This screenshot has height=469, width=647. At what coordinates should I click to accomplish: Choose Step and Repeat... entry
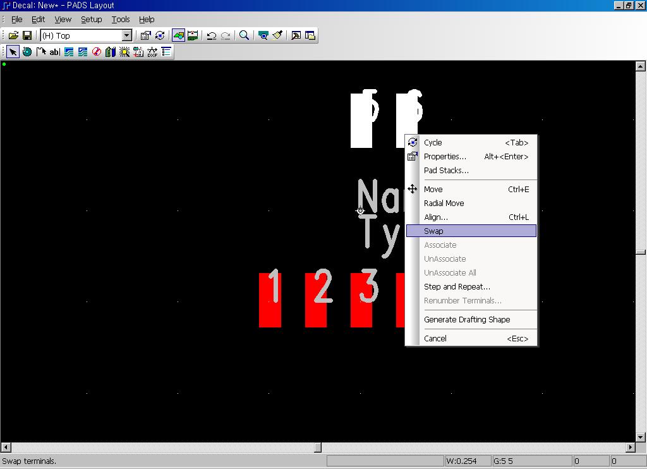pos(471,287)
